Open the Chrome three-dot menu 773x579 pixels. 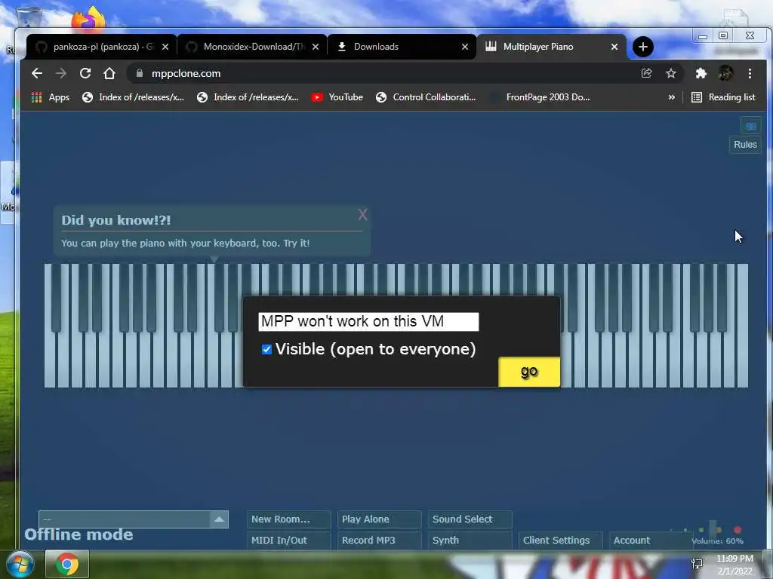click(x=750, y=73)
